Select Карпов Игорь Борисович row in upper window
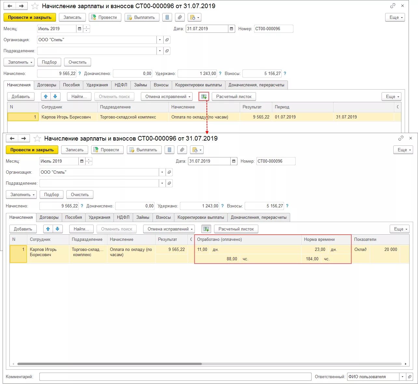Viewport: 418px width, 384px height. (x=204, y=117)
